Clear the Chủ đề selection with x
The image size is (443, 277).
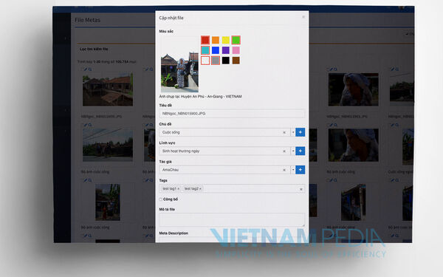[284, 132]
